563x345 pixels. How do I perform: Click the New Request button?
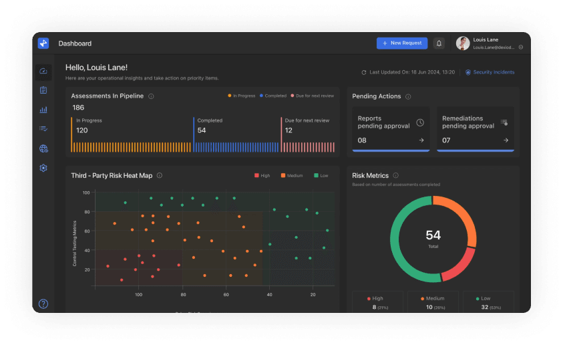pyautogui.click(x=402, y=43)
